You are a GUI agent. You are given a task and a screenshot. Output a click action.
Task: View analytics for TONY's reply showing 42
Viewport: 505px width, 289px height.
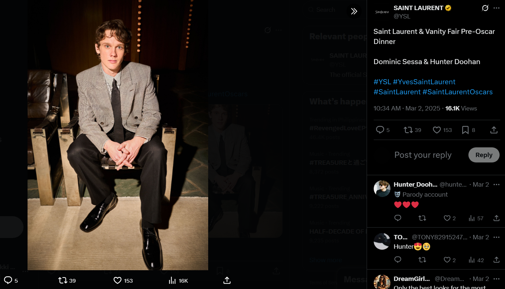pyautogui.click(x=472, y=260)
